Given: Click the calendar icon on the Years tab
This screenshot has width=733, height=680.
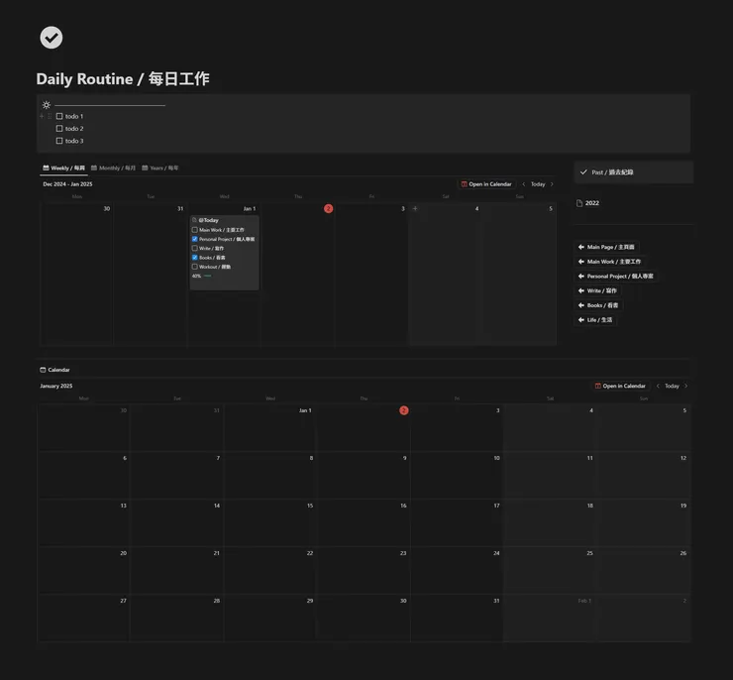Looking at the screenshot, I should (145, 168).
